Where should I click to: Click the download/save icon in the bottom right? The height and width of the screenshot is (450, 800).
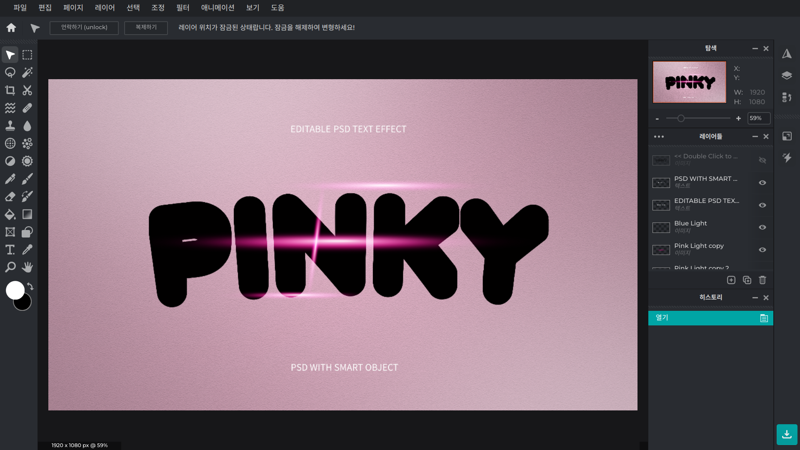(x=787, y=435)
